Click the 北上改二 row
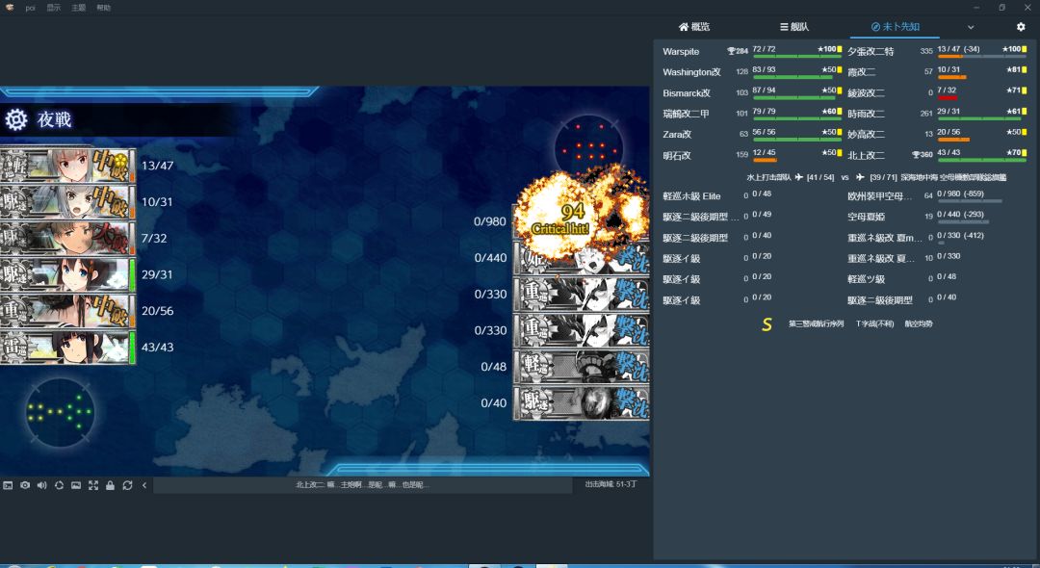Image resolution: width=1040 pixels, height=568 pixels. pos(937,155)
